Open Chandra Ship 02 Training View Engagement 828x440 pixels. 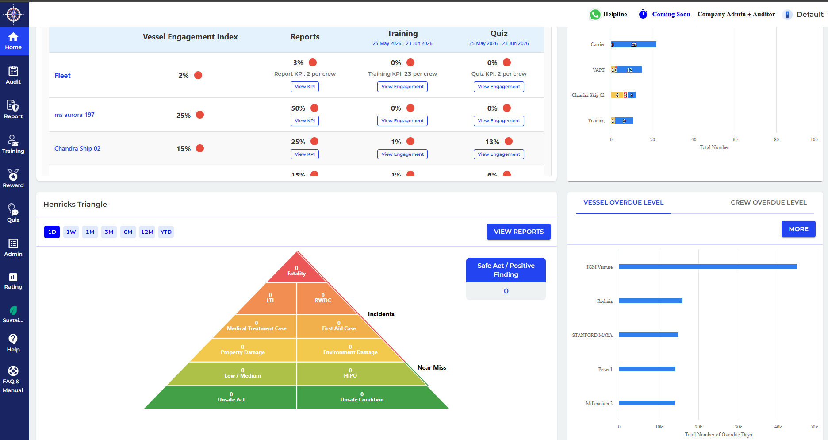pos(402,154)
